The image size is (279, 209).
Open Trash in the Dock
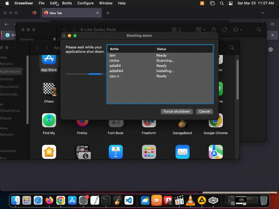point(263,201)
